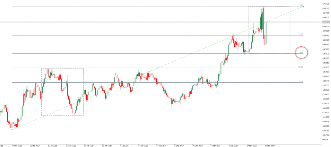Select the 2 Sep 2018 date label
The image size is (331, 147).
coord(180,145)
